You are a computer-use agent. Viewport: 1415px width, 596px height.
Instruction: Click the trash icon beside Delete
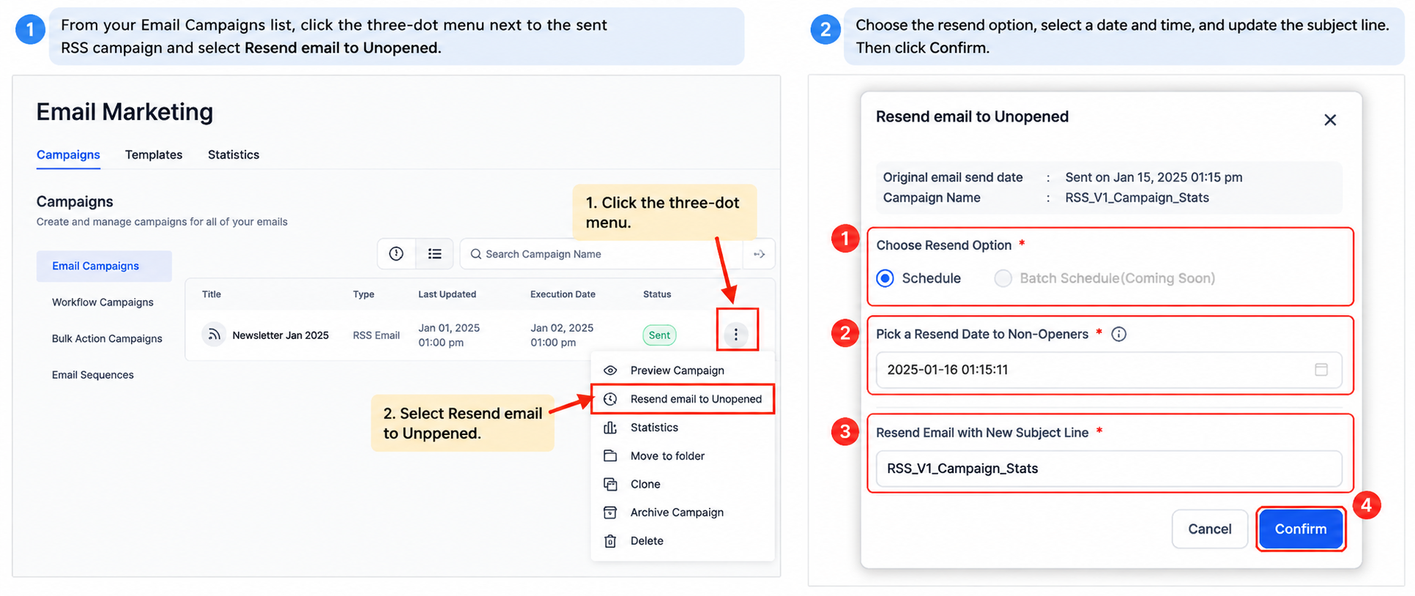point(610,541)
